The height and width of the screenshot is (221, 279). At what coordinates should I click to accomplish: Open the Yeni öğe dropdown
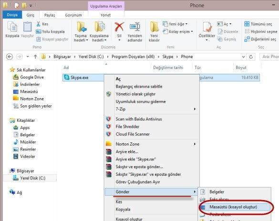pyautogui.click(x=175, y=24)
